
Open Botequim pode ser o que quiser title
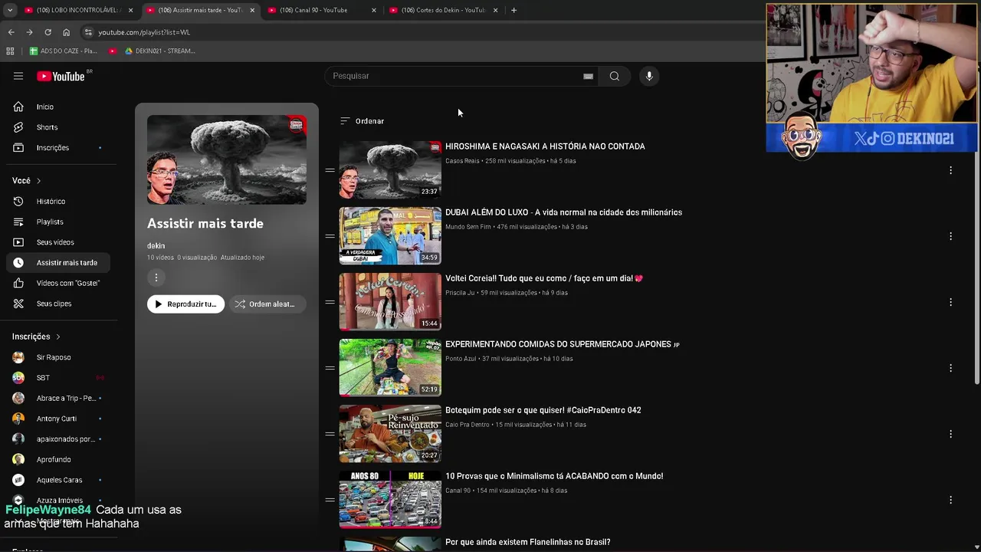[x=543, y=410]
